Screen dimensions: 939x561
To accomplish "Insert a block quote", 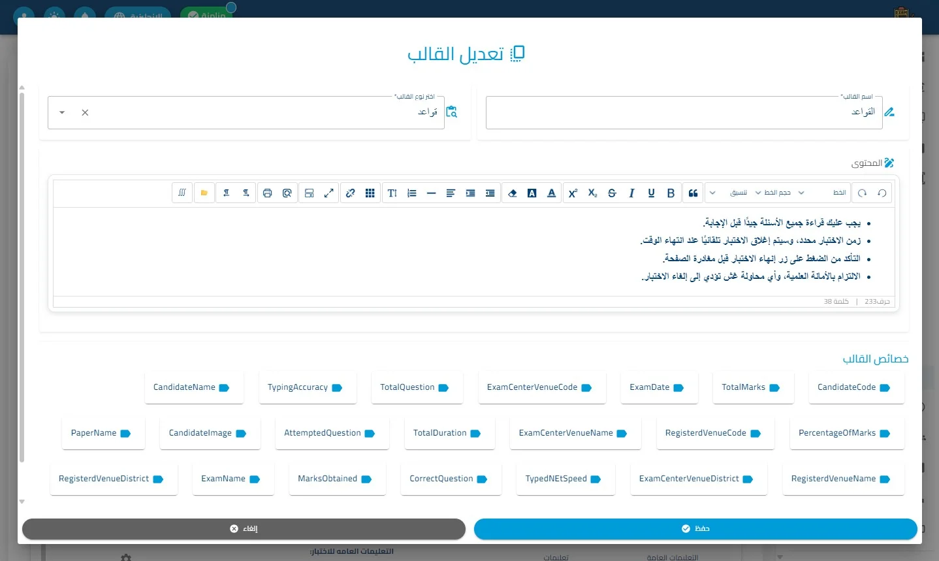I will pos(693,193).
